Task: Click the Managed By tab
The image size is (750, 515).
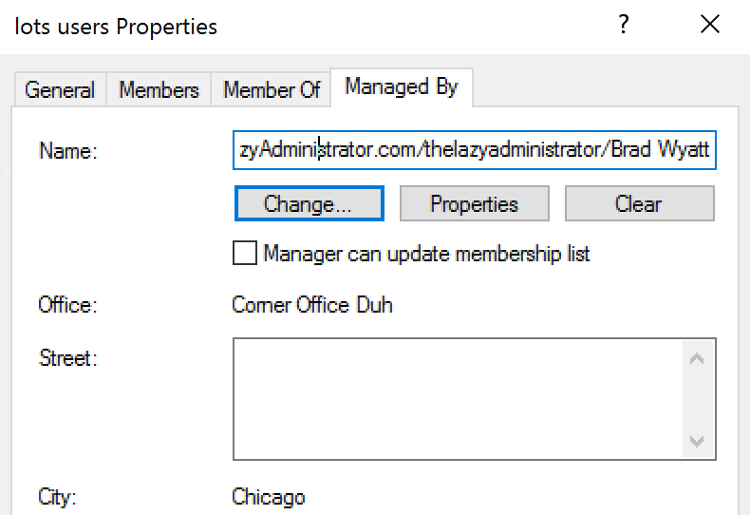Action: (x=402, y=87)
